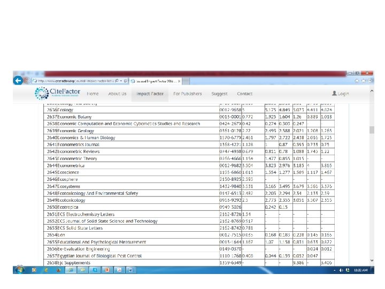
Task: Click ISSN 0012-9682 of Econometrica
Action: pyautogui.click(x=230, y=165)
